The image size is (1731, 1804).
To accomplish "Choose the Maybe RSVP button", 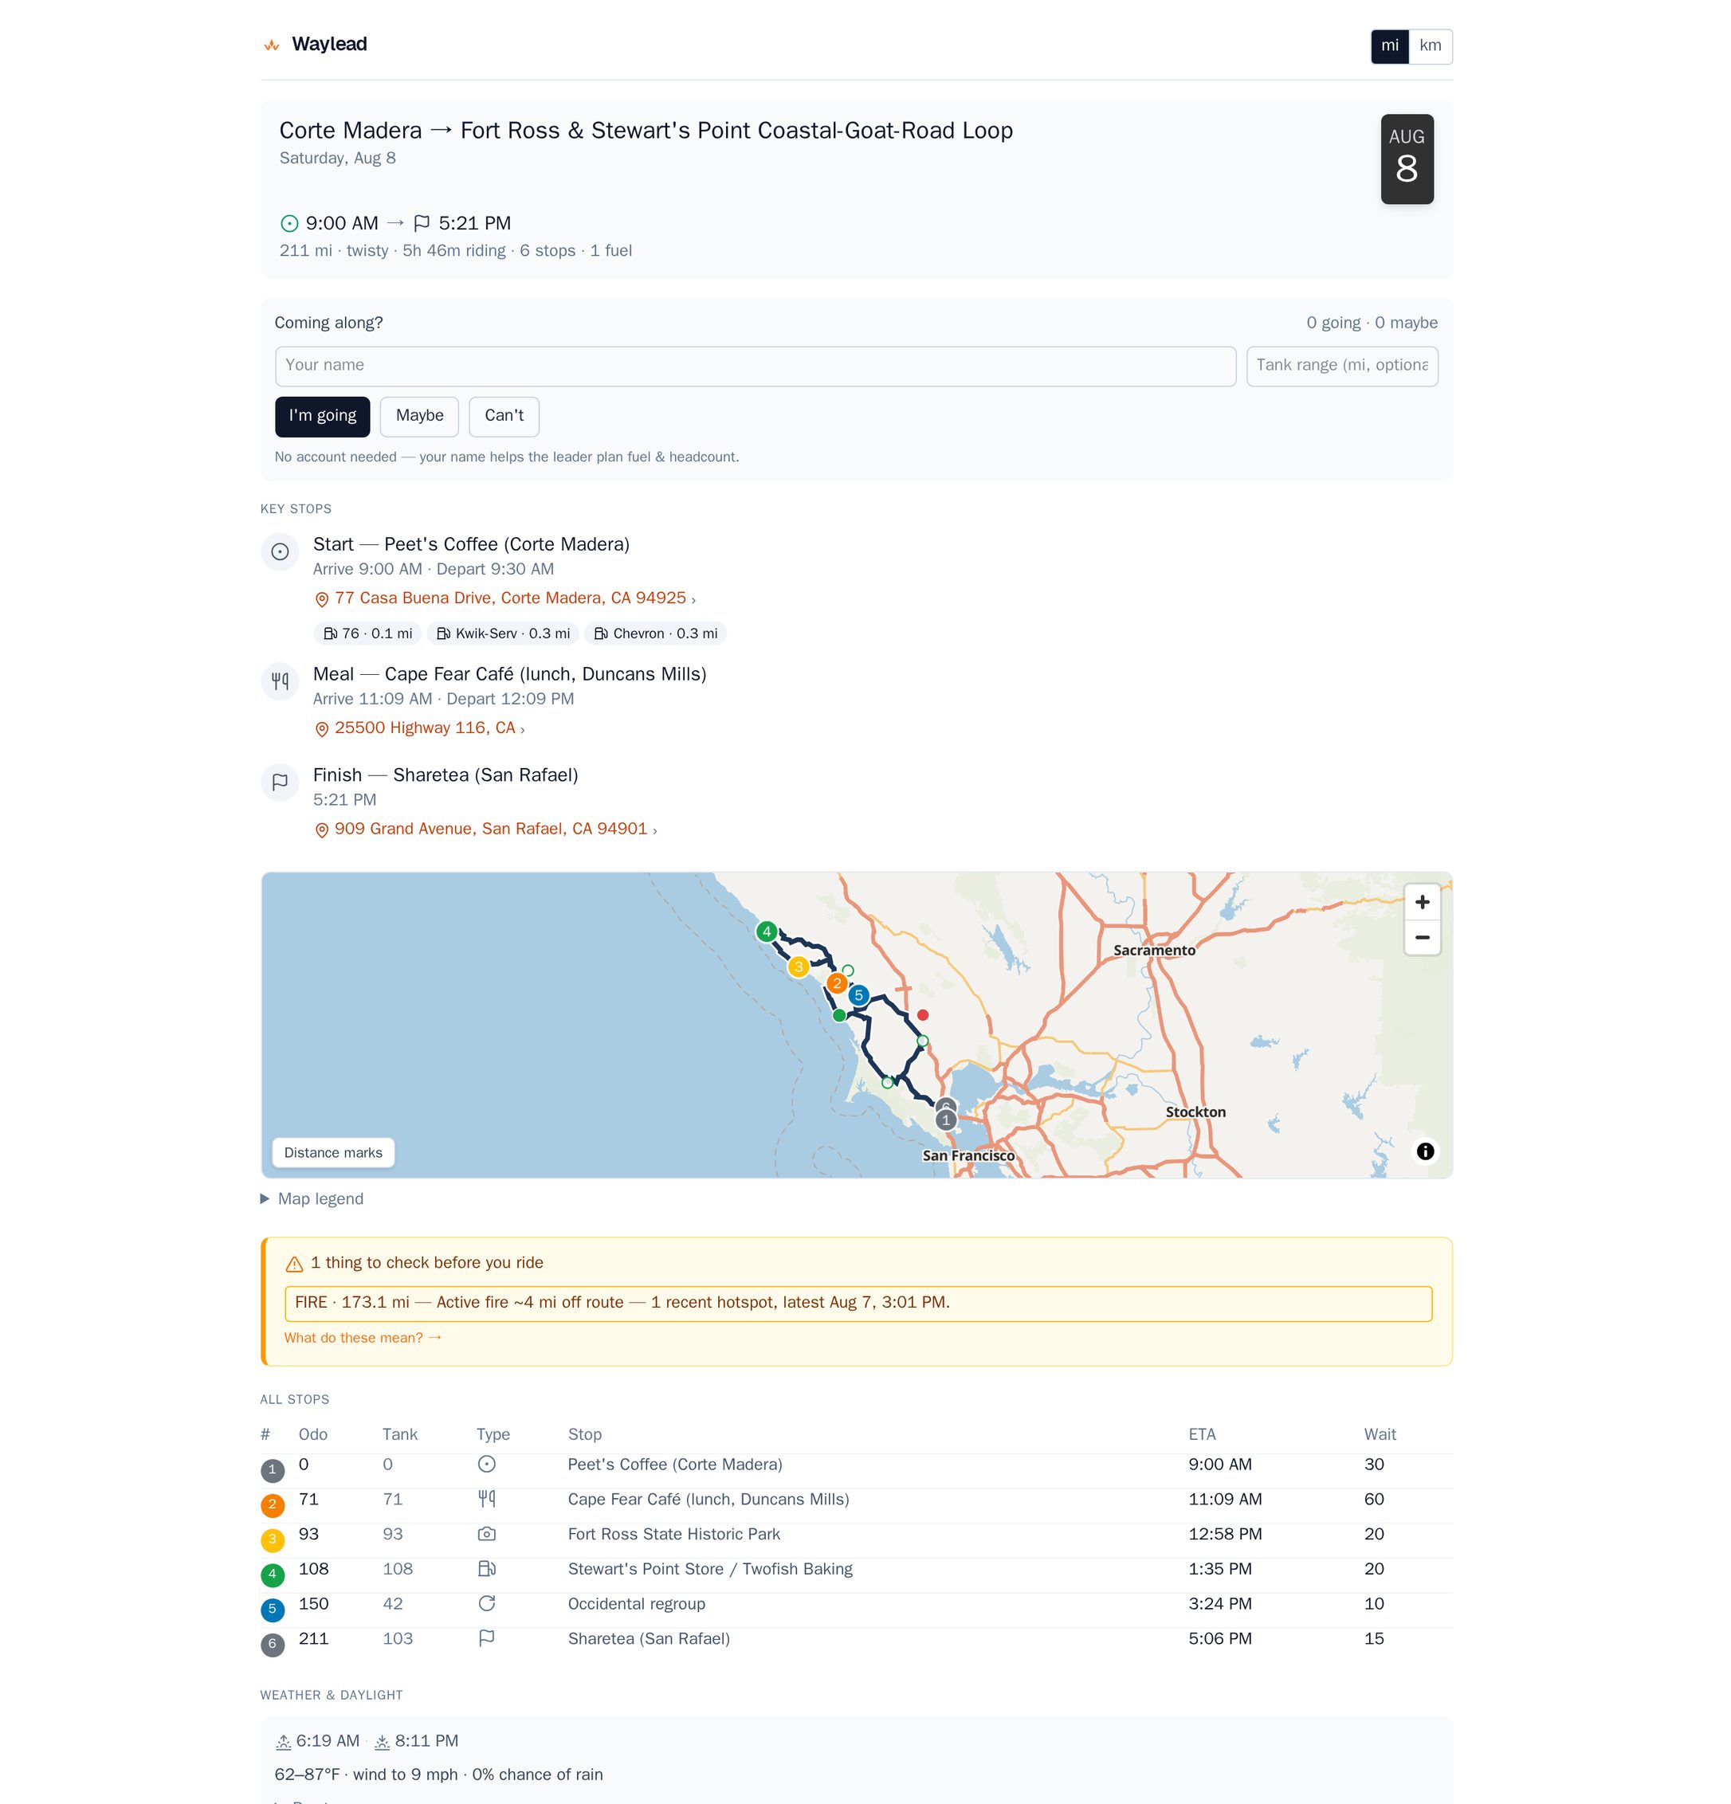I will pyautogui.click(x=419, y=416).
